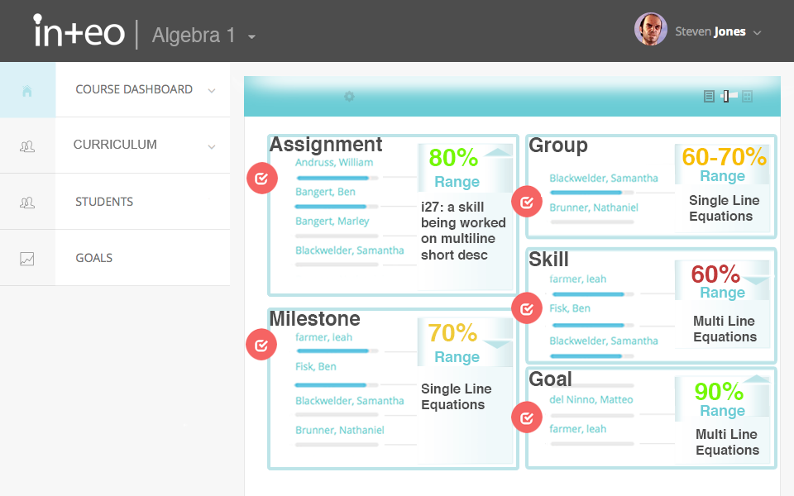Open the Steven Jones user menu arrow
794x496 pixels.
[x=758, y=32]
